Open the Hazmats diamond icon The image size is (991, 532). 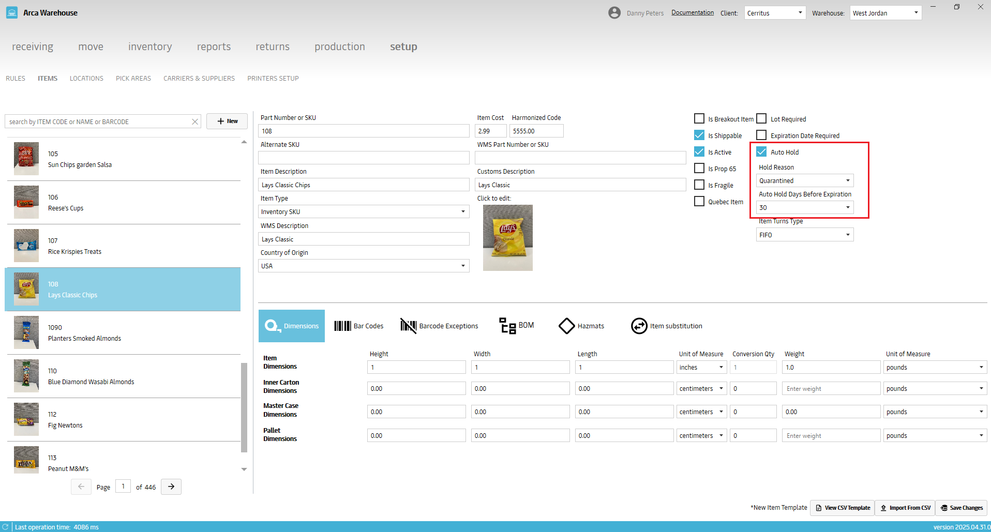566,326
